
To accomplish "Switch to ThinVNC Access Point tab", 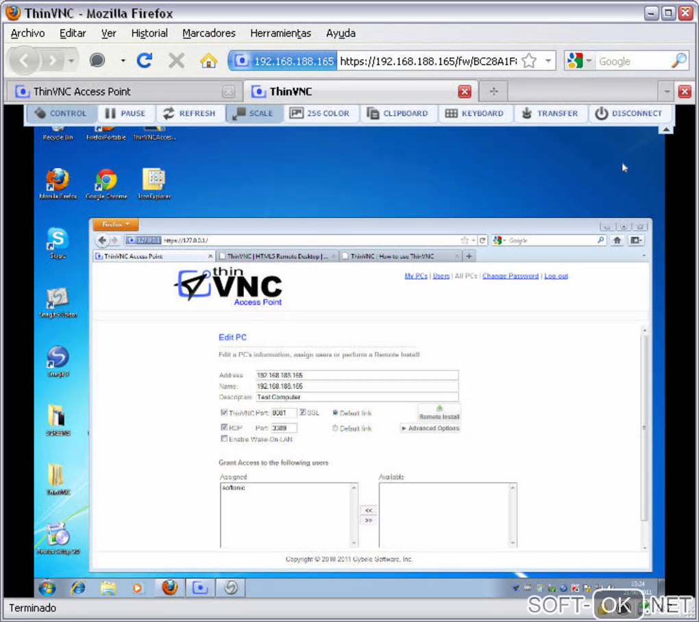I will (125, 92).
